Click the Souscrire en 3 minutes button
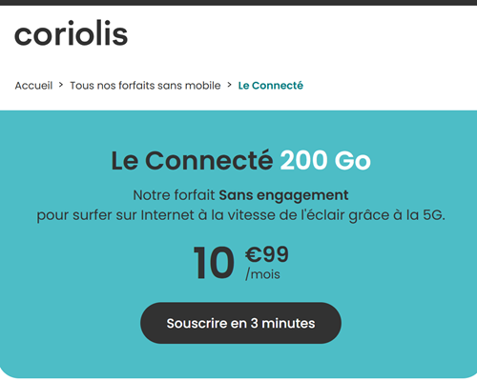 click(x=240, y=323)
